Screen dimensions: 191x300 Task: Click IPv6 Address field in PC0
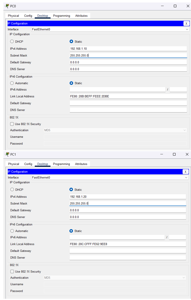pos(117,90)
